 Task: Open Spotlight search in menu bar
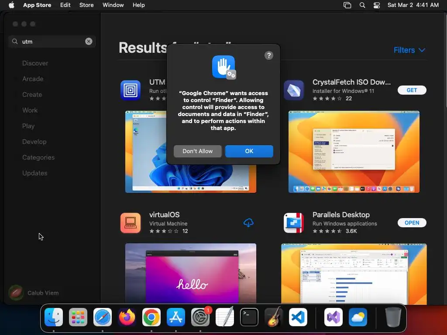coord(362,5)
